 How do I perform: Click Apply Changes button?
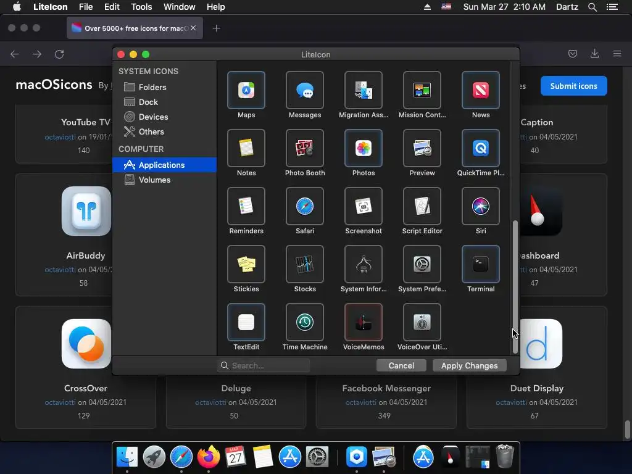tap(469, 365)
